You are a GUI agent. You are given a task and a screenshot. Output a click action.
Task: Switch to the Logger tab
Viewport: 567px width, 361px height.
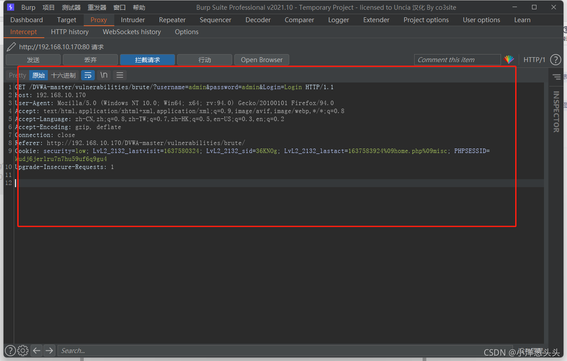point(338,20)
